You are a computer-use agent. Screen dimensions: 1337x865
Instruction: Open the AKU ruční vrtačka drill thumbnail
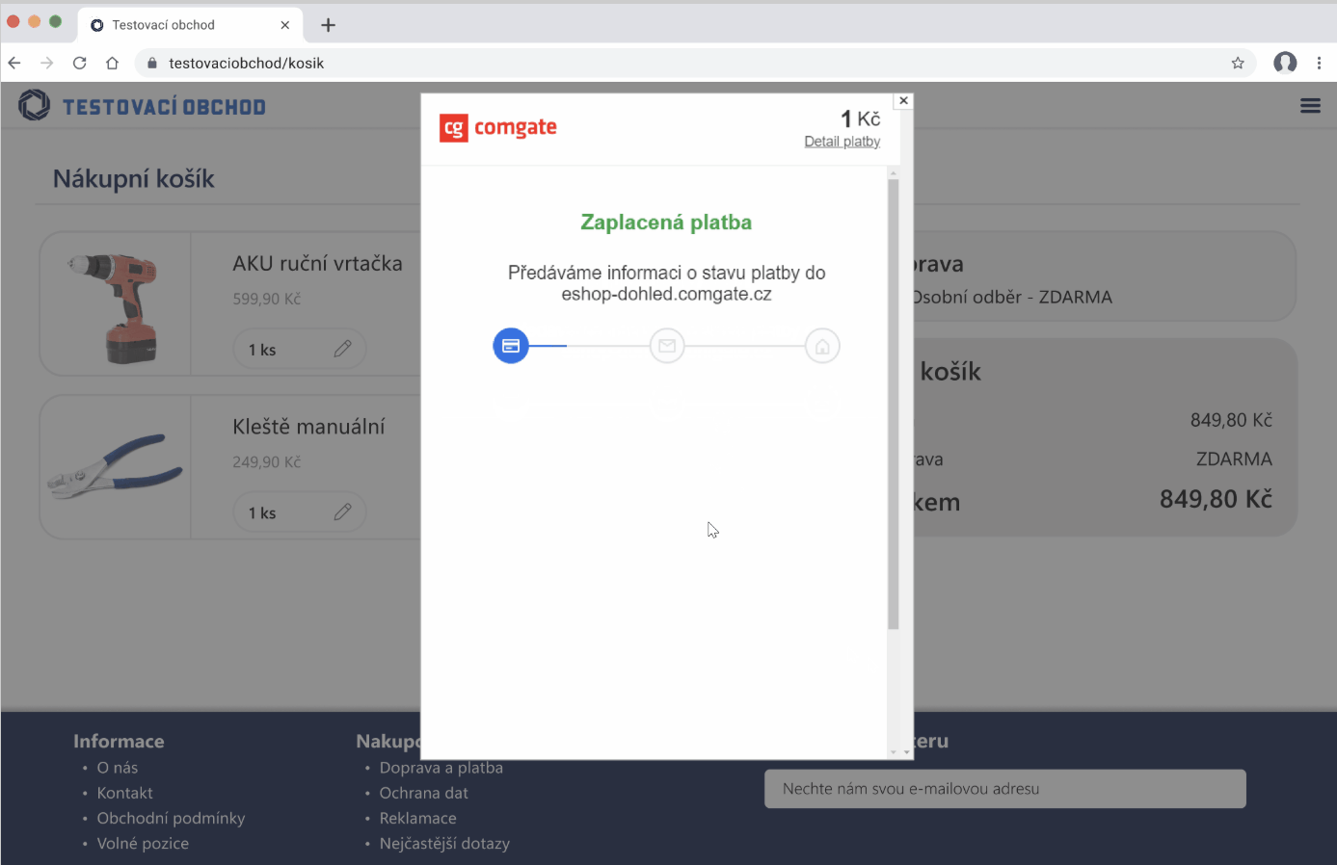pos(116,305)
